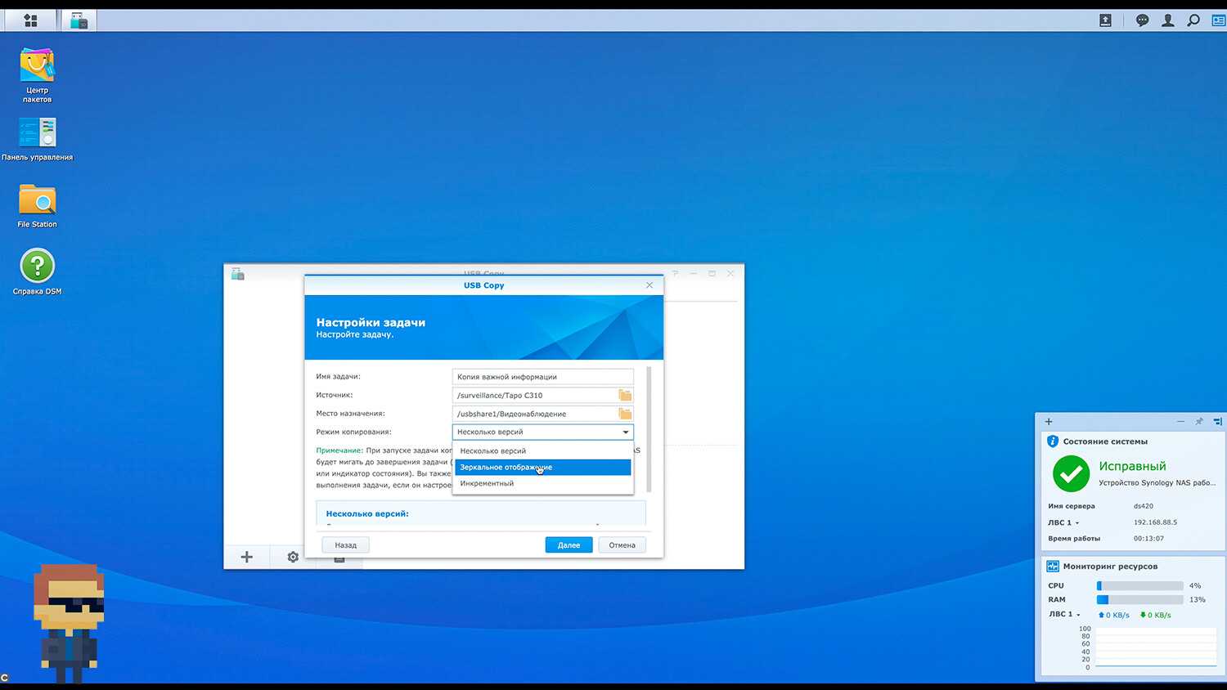1227x690 pixels.
Task: Choose the incremental copy mode option
Action: coord(542,484)
